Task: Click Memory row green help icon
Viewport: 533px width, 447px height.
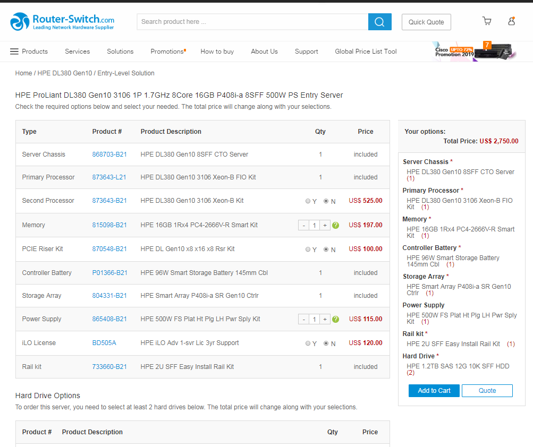Action: [x=335, y=225]
